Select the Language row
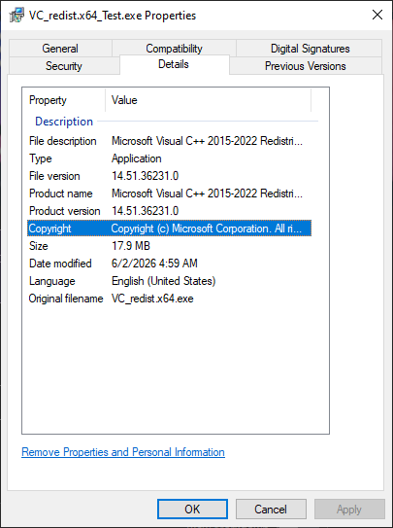Image resolution: width=393 pixels, height=528 pixels. pos(169,281)
